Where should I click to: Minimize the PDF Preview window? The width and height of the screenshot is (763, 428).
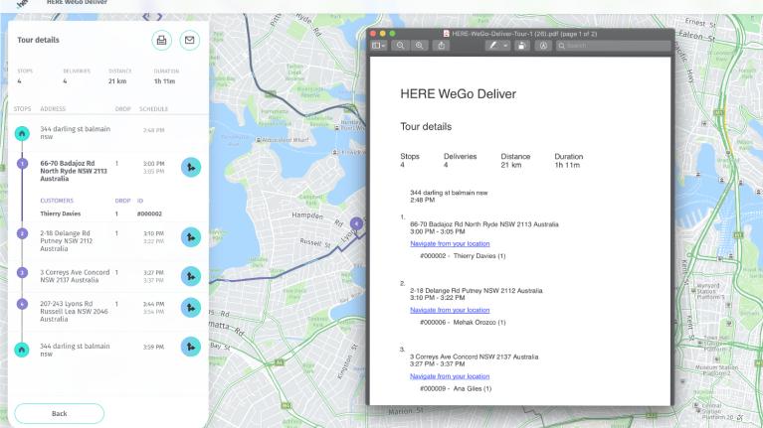(382, 34)
